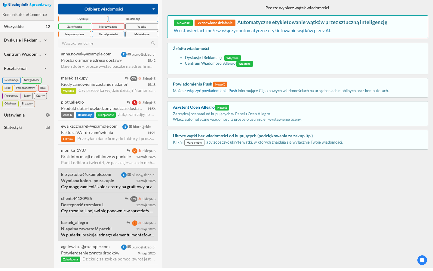Screen dimensions: 433x271
Task: Click the orange D badge in monika_1987 row
Action: (x=135, y=151)
